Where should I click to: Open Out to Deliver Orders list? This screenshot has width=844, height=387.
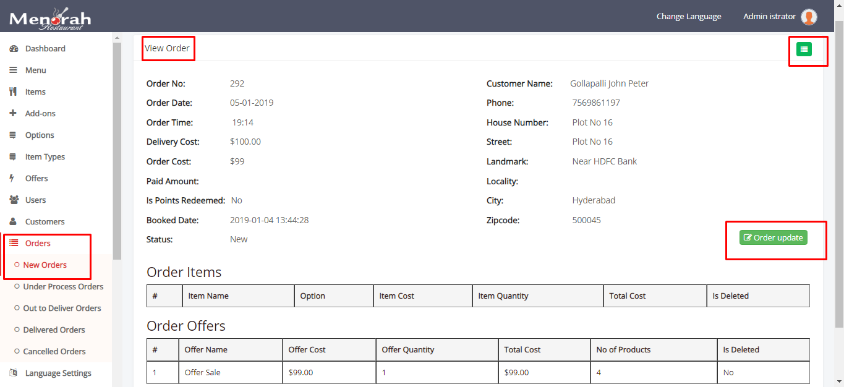[x=62, y=308]
